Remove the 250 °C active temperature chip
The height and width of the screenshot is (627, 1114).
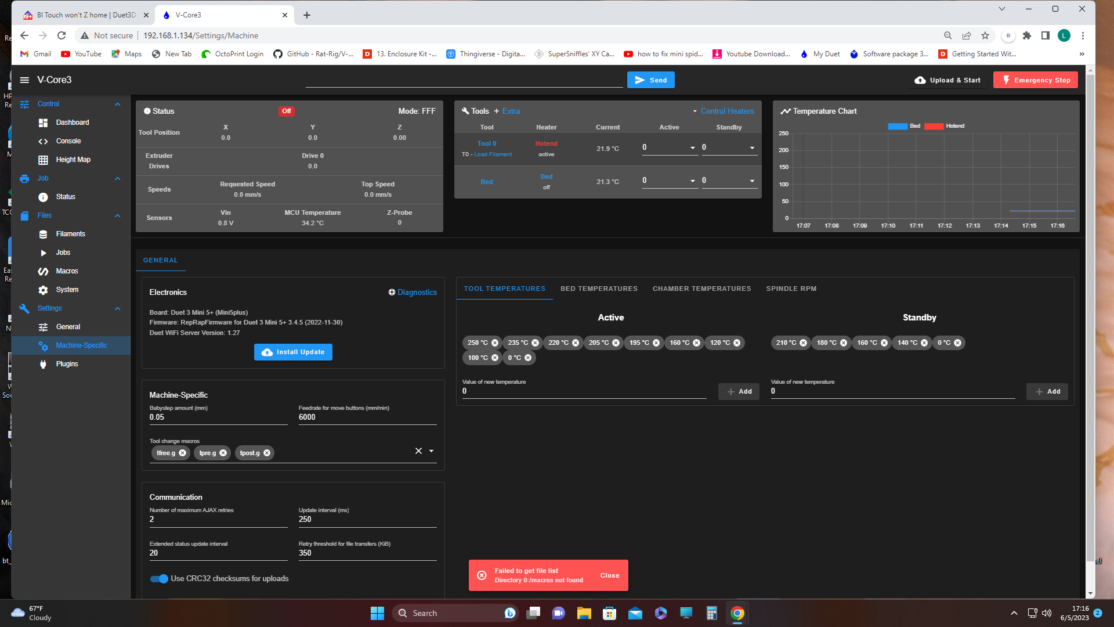[x=495, y=343]
